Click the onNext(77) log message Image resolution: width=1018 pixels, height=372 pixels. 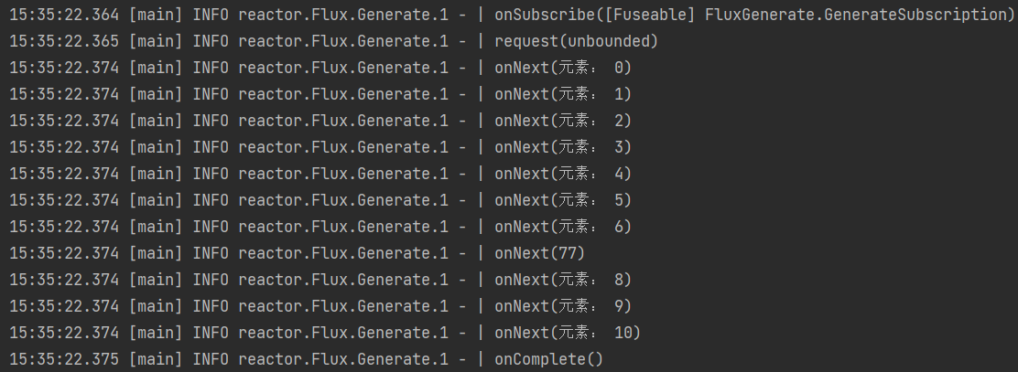tap(539, 253)
